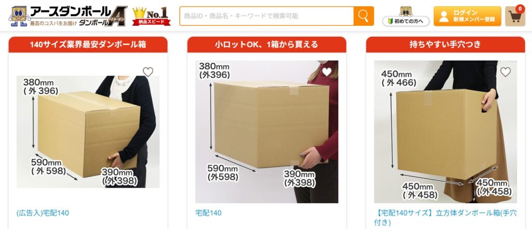Image resolution: width=532 pixels, height=229 pixels.
Task: Open 【宅配140サイズ】立方体ダンボール箱 link
Action: (445, 218)
